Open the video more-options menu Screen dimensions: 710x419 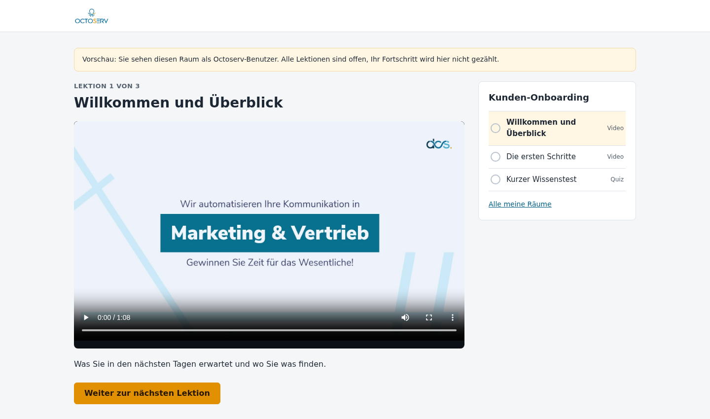[x=453, y=317]
